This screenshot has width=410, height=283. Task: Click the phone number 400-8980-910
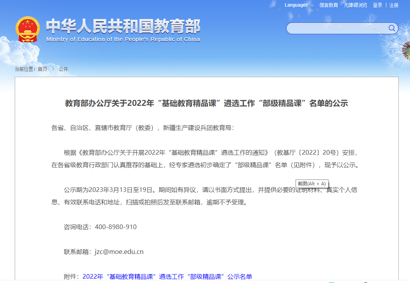(x=116, y=227)
